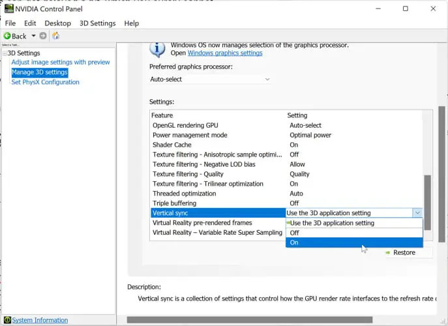The height and width of the screenshot is (326, 448).
Task: Open the Back history dropdown arrow
Action: pos(33,36)
